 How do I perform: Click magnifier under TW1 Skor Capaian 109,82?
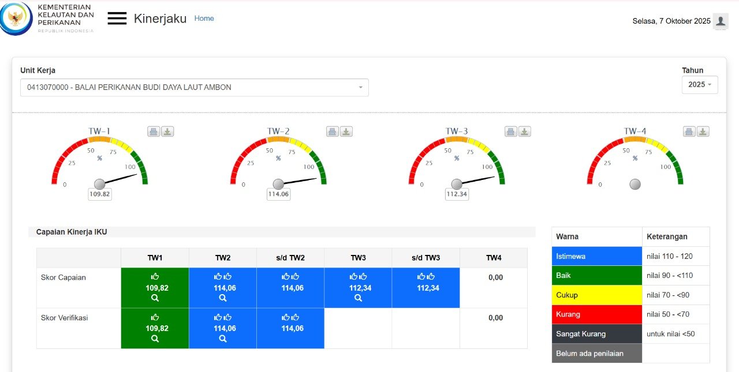(x=155, y=298)
